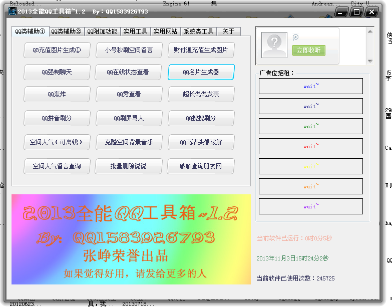This screenshot has width=392, height=308.
Task: Open the 关于 tab
Action: point(228,32)
